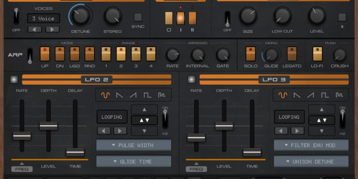The height and width of the screenshot is (179, 358).
Task: Click the LFO 3 panel header
Action: click(274, 79)
